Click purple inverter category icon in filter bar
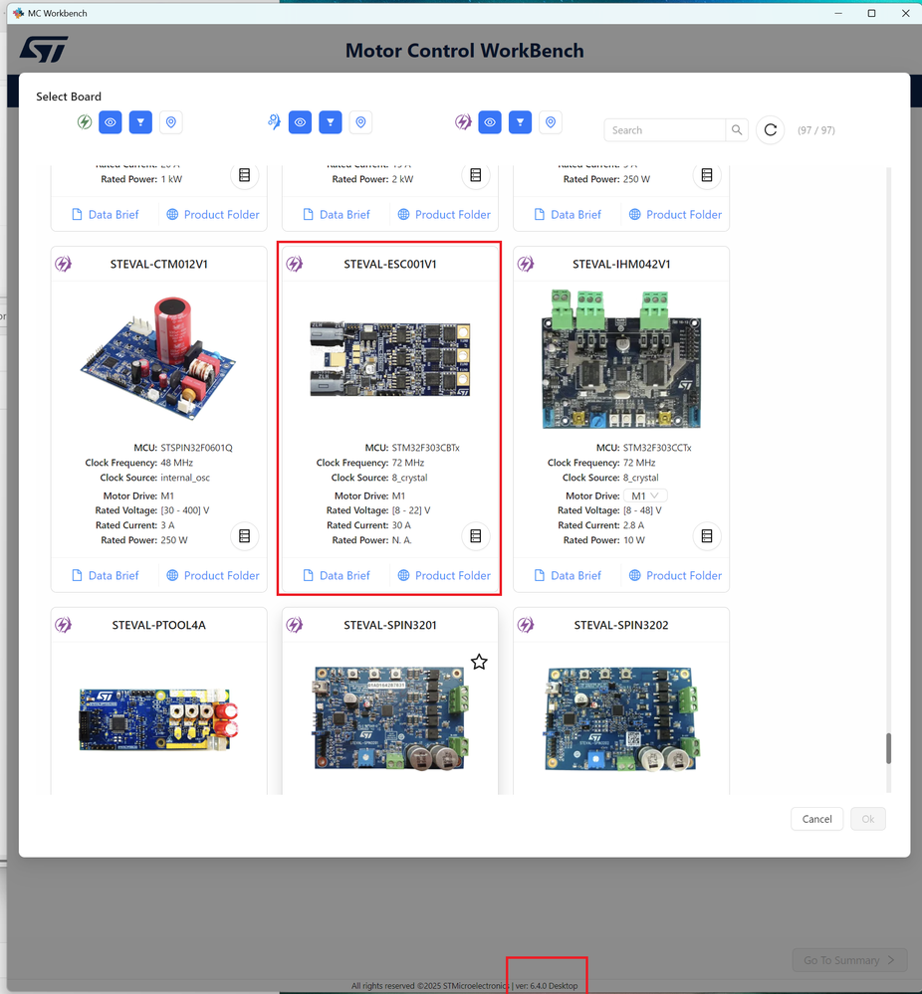The width and height of the screenshot is (922, 994). [463, 121]
